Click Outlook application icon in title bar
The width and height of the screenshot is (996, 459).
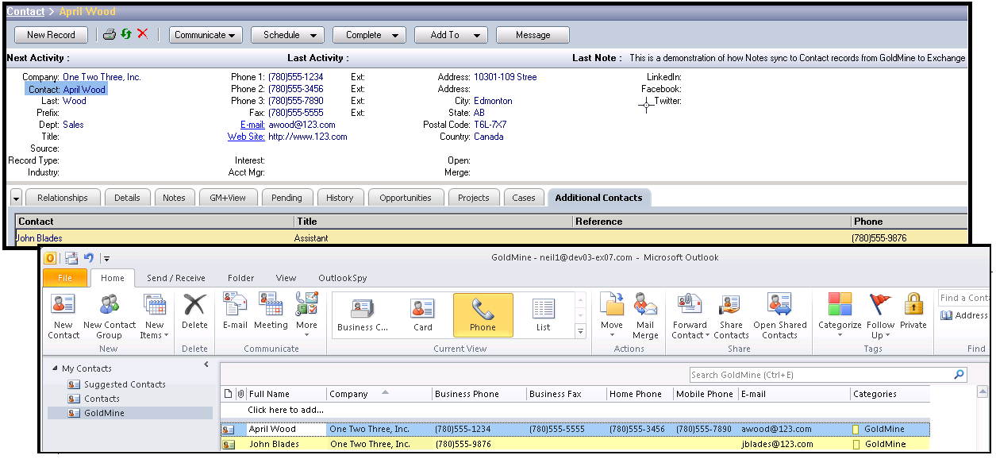pos(50,257)
